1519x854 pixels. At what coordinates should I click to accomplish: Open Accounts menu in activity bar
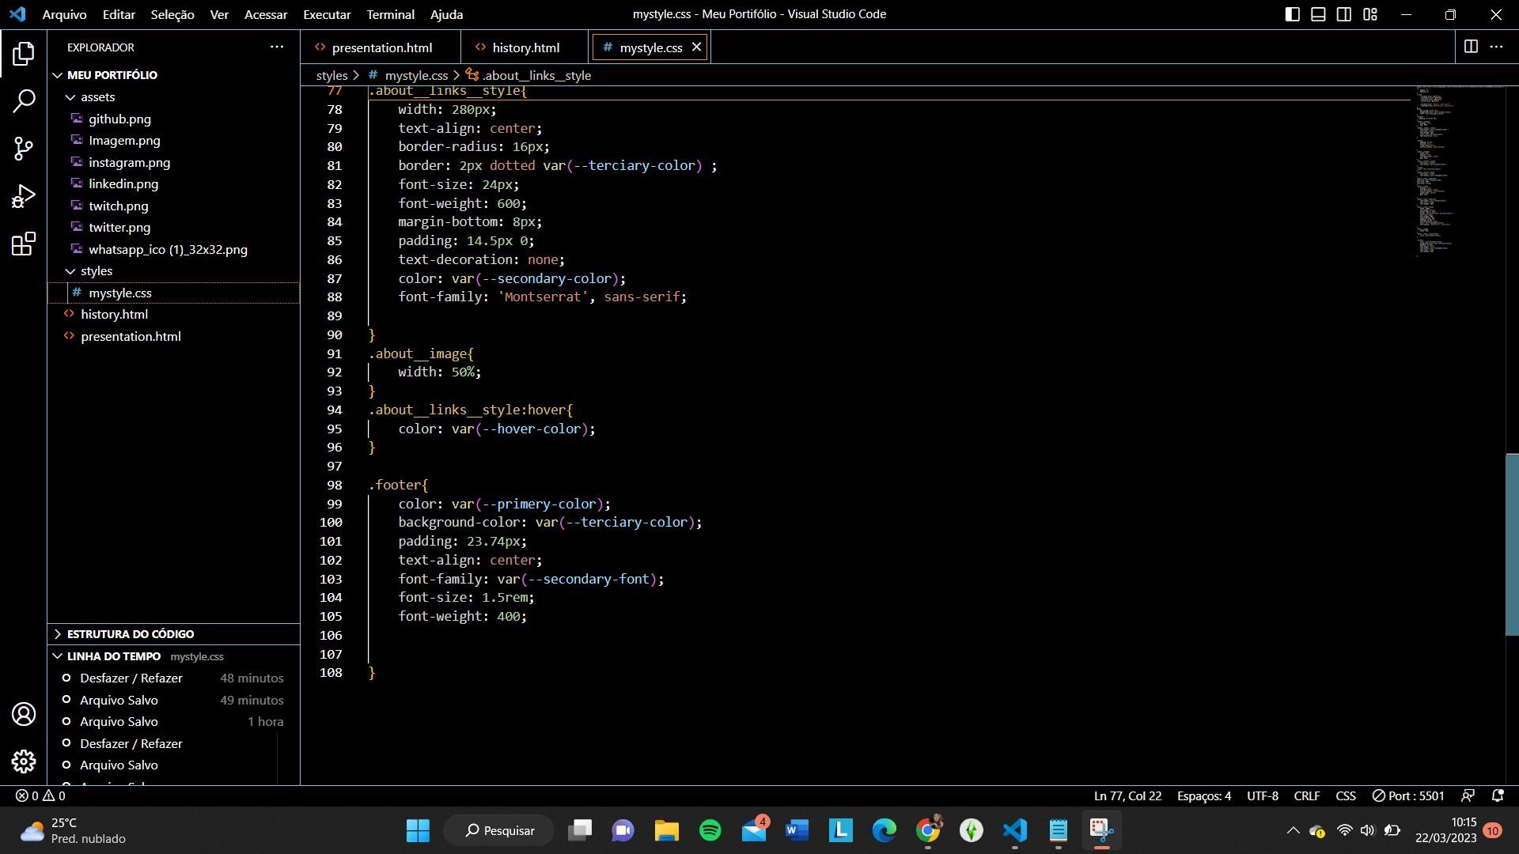click(24, 714)
